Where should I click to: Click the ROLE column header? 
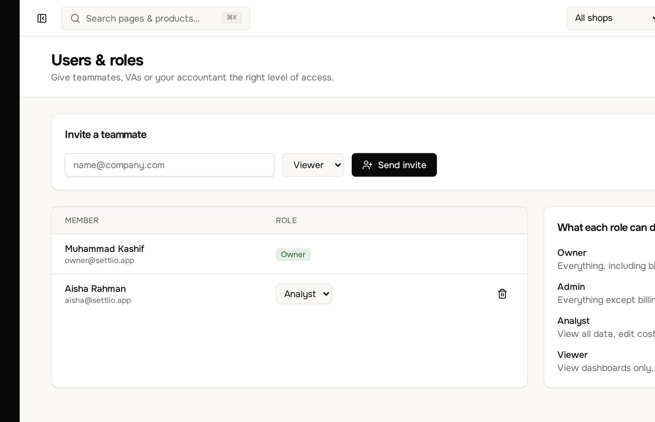pyautogui.click(x=286, y=221)
